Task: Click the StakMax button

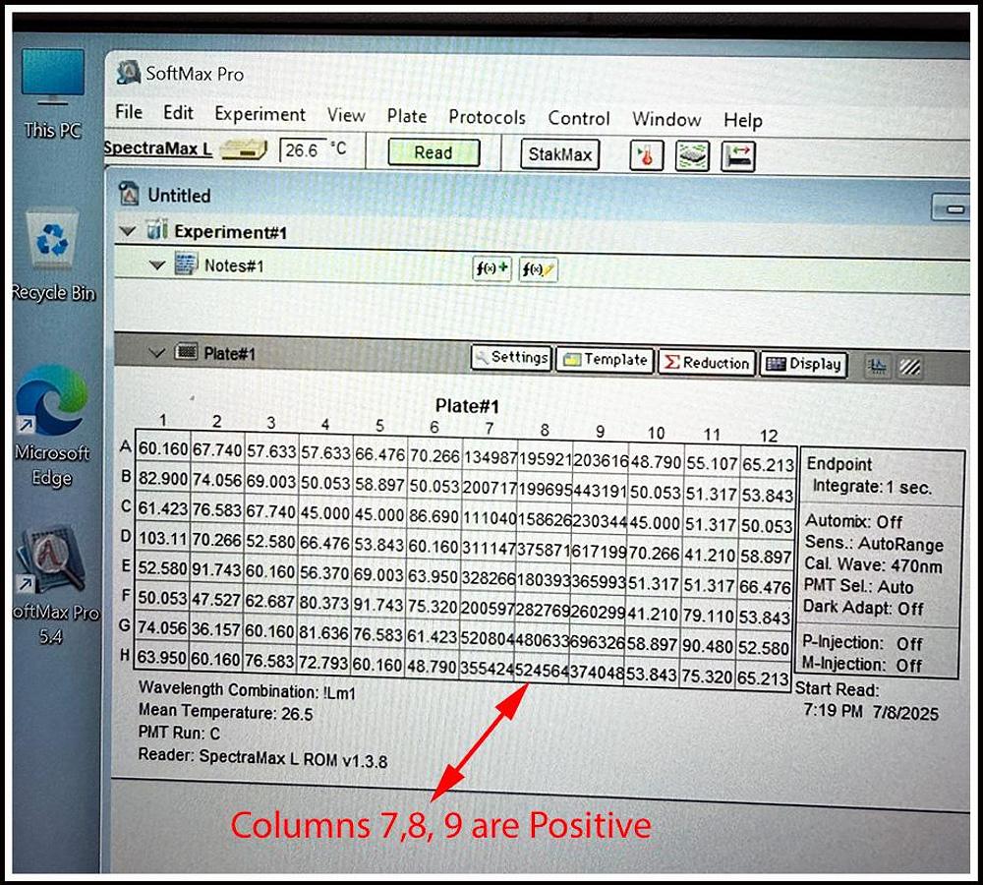Action: tap(560, 154)
